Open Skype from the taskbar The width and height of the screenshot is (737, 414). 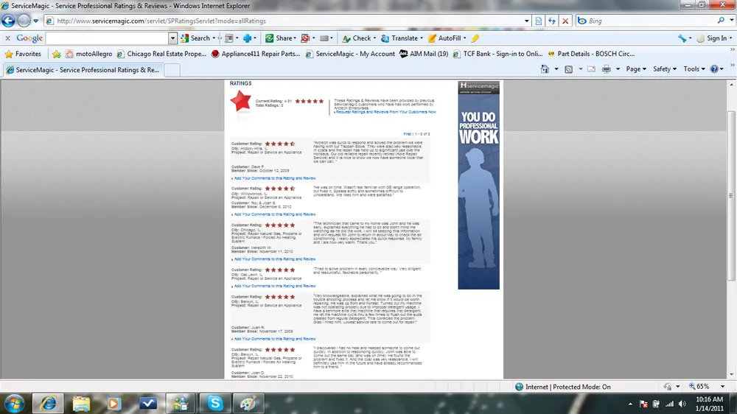coord(214,403)
